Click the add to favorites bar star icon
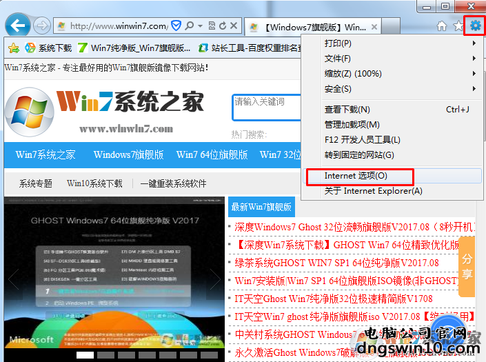 (x=13, y=48)
